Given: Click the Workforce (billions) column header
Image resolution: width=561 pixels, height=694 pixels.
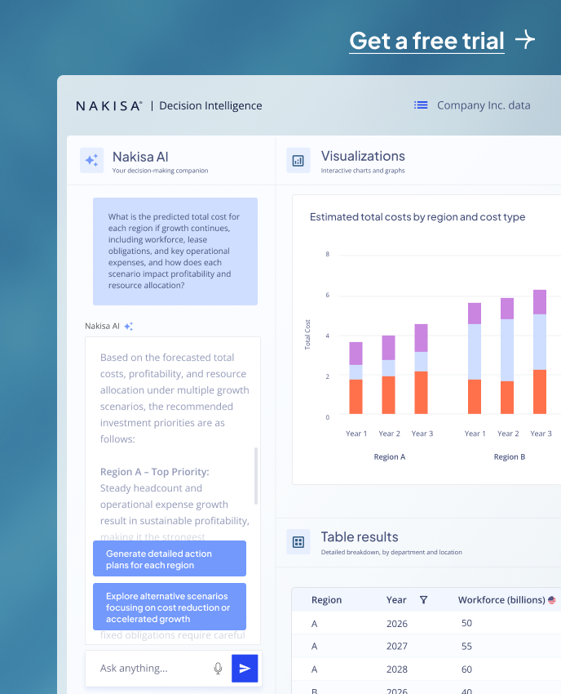Looking at the screenshot, I should (x=501, y=600).
